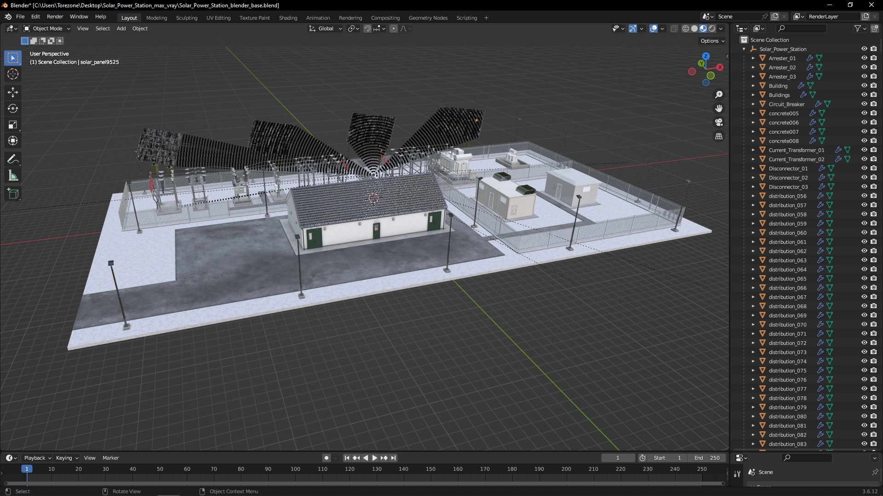The image size is (883, 496).
Task: Jump to previous keyframe
Action: 356,458
